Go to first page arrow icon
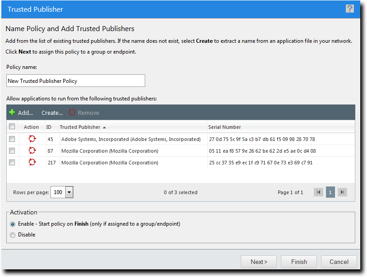The image size is (367, 277). tap(318, 192)
